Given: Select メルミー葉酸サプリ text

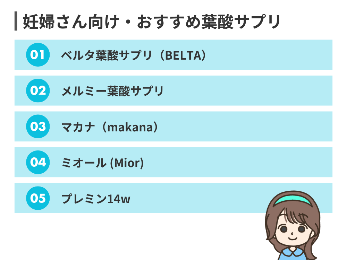Looking at the screenshot, I should (112, 91).
